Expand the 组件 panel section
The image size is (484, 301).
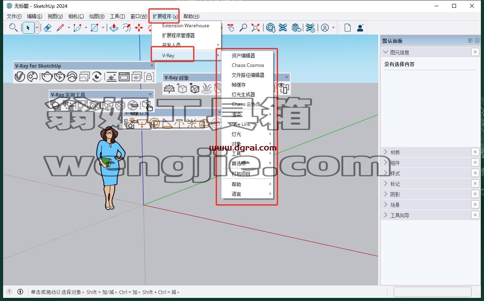coord(386,163)
